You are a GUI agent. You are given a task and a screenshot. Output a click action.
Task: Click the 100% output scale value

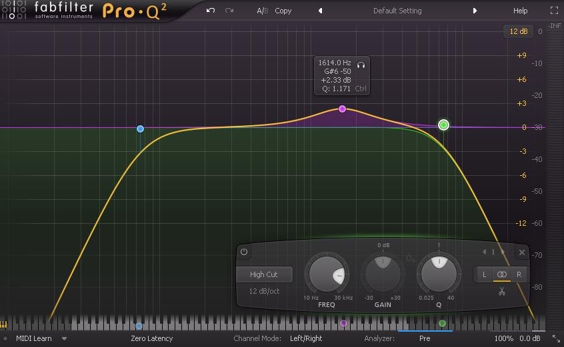(503, 338)
